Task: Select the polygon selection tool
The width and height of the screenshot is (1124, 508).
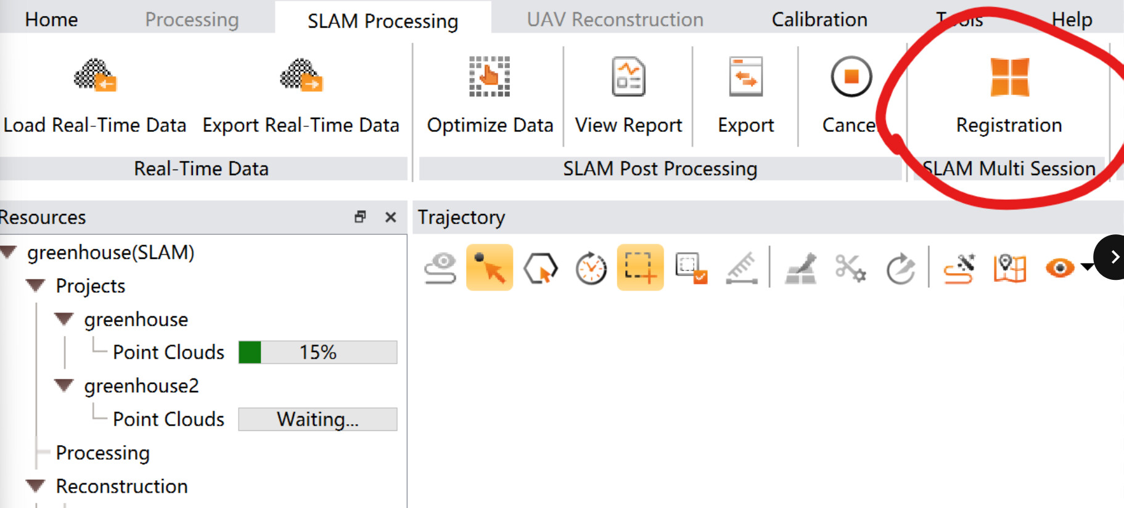Action: [x=541, y=268]
